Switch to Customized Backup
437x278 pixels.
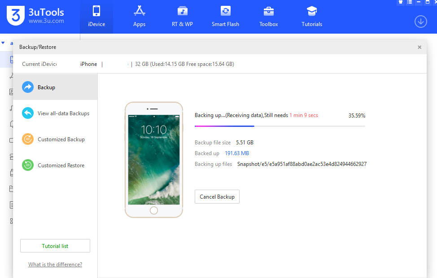[x=55, y=139]
